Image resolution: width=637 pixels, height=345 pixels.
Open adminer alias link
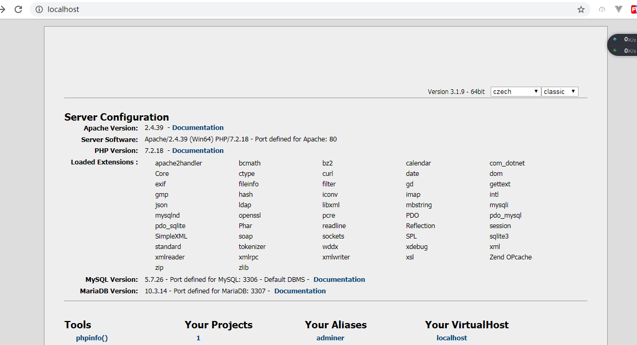pyautogui.click(x=330, y=338)
